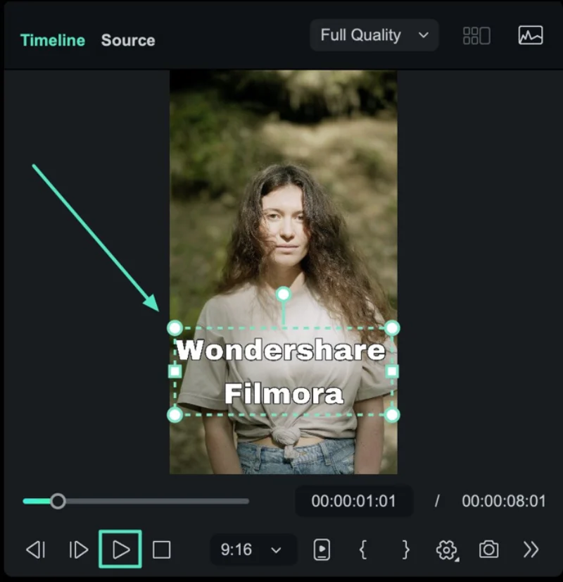This screenshot has height=582, width=563.
Task: Select the bottom-left corner handle of text box
Action: pos(175,414)
